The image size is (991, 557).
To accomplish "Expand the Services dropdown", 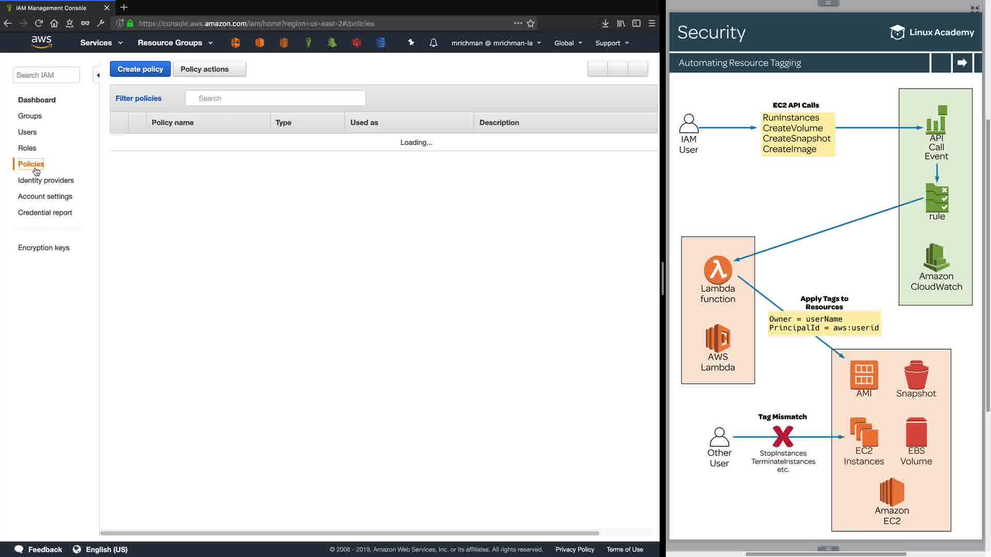I will pyautogui.click(x=101, y=43).
